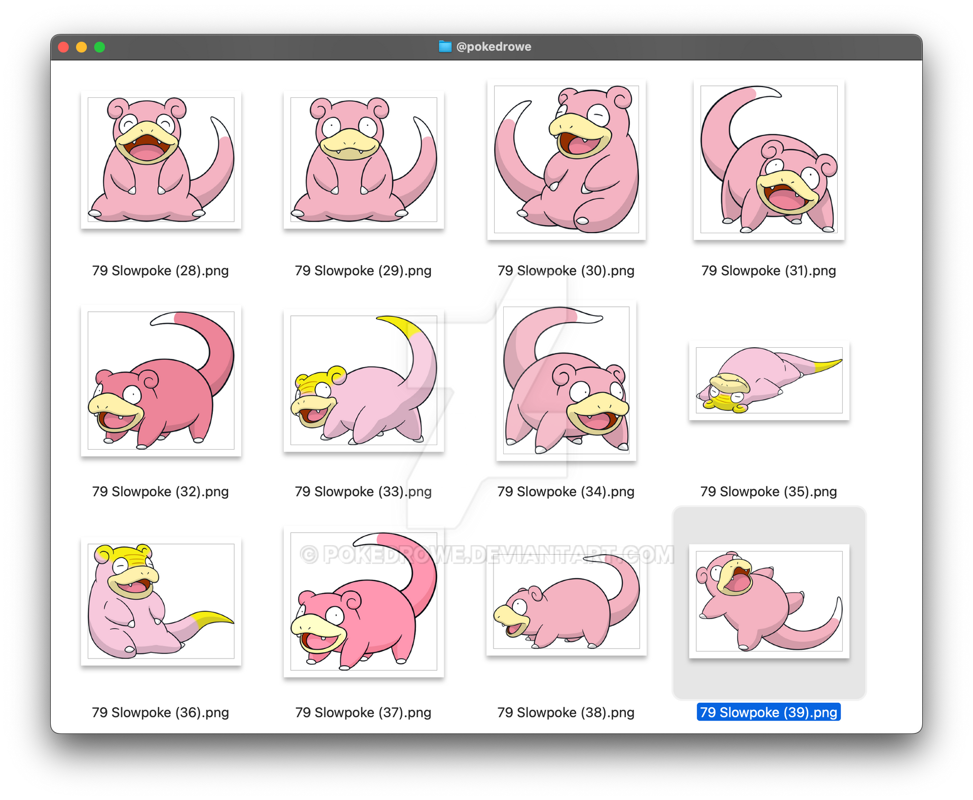This screenshot has height=800, width=973.
Task: Select the 79 Slowpoke (31).png thumbnail
Action: 769,159
